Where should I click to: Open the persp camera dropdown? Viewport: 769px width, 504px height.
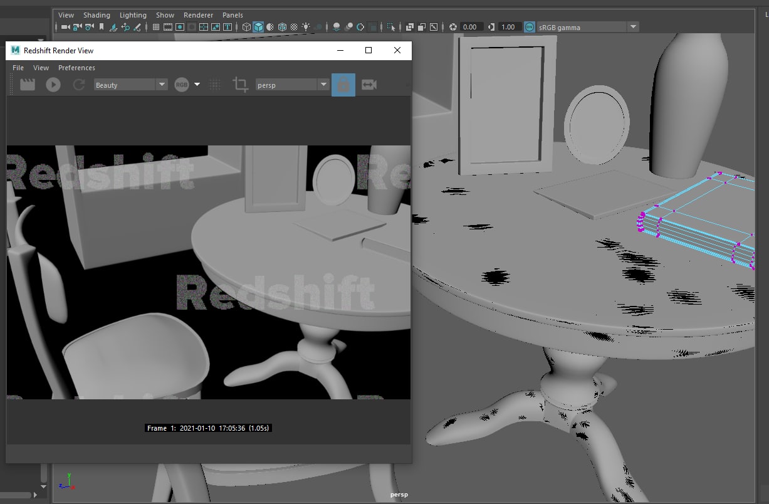pyautogui.click(x=293, y=85)
